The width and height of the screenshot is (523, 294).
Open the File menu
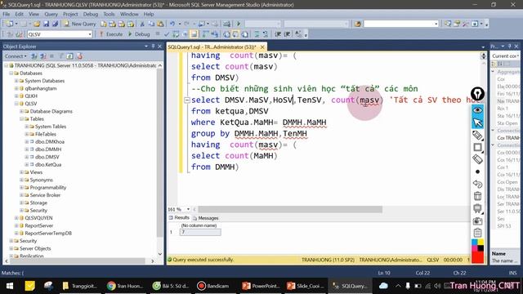(x=6, y=14)
